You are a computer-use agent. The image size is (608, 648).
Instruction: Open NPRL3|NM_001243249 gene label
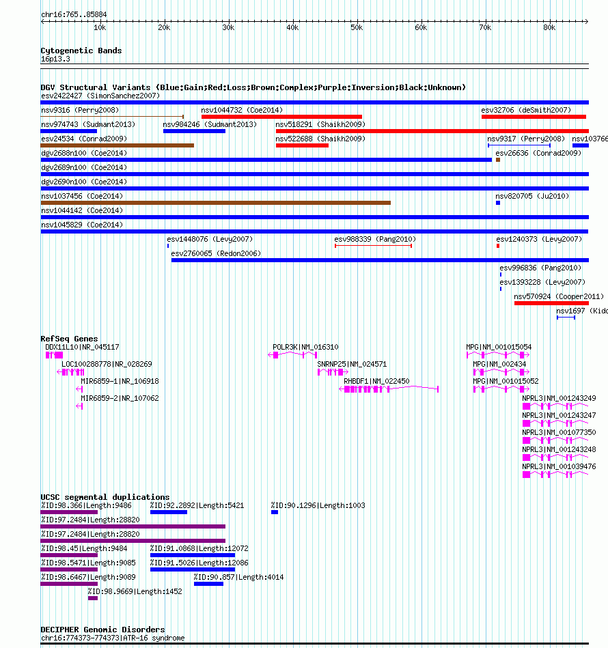[559, 398]
